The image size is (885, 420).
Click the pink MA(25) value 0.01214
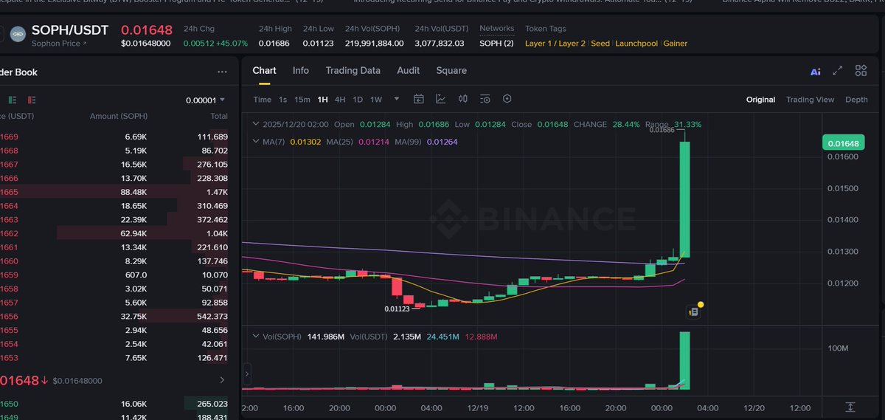(373, 142)
